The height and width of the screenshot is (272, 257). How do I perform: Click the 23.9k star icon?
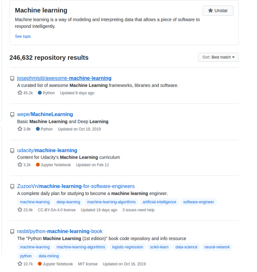[x=20, y=210]
